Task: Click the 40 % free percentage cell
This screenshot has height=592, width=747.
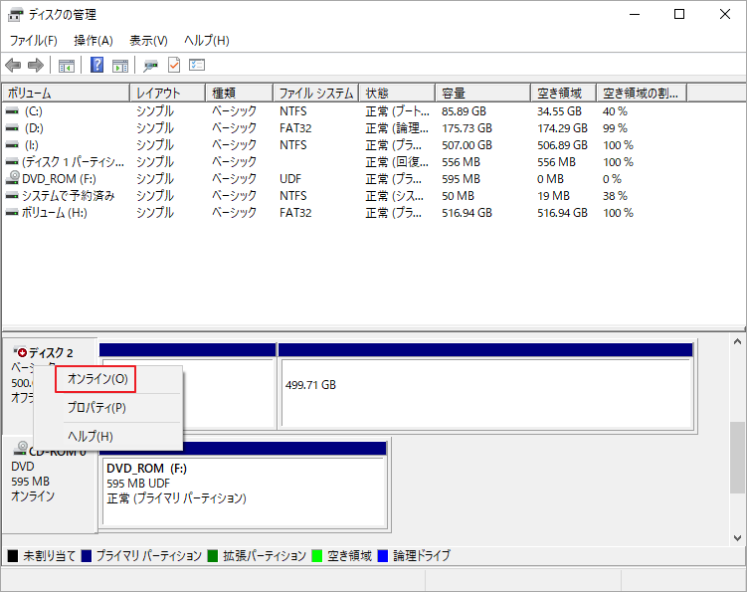Action: (615, 111)
